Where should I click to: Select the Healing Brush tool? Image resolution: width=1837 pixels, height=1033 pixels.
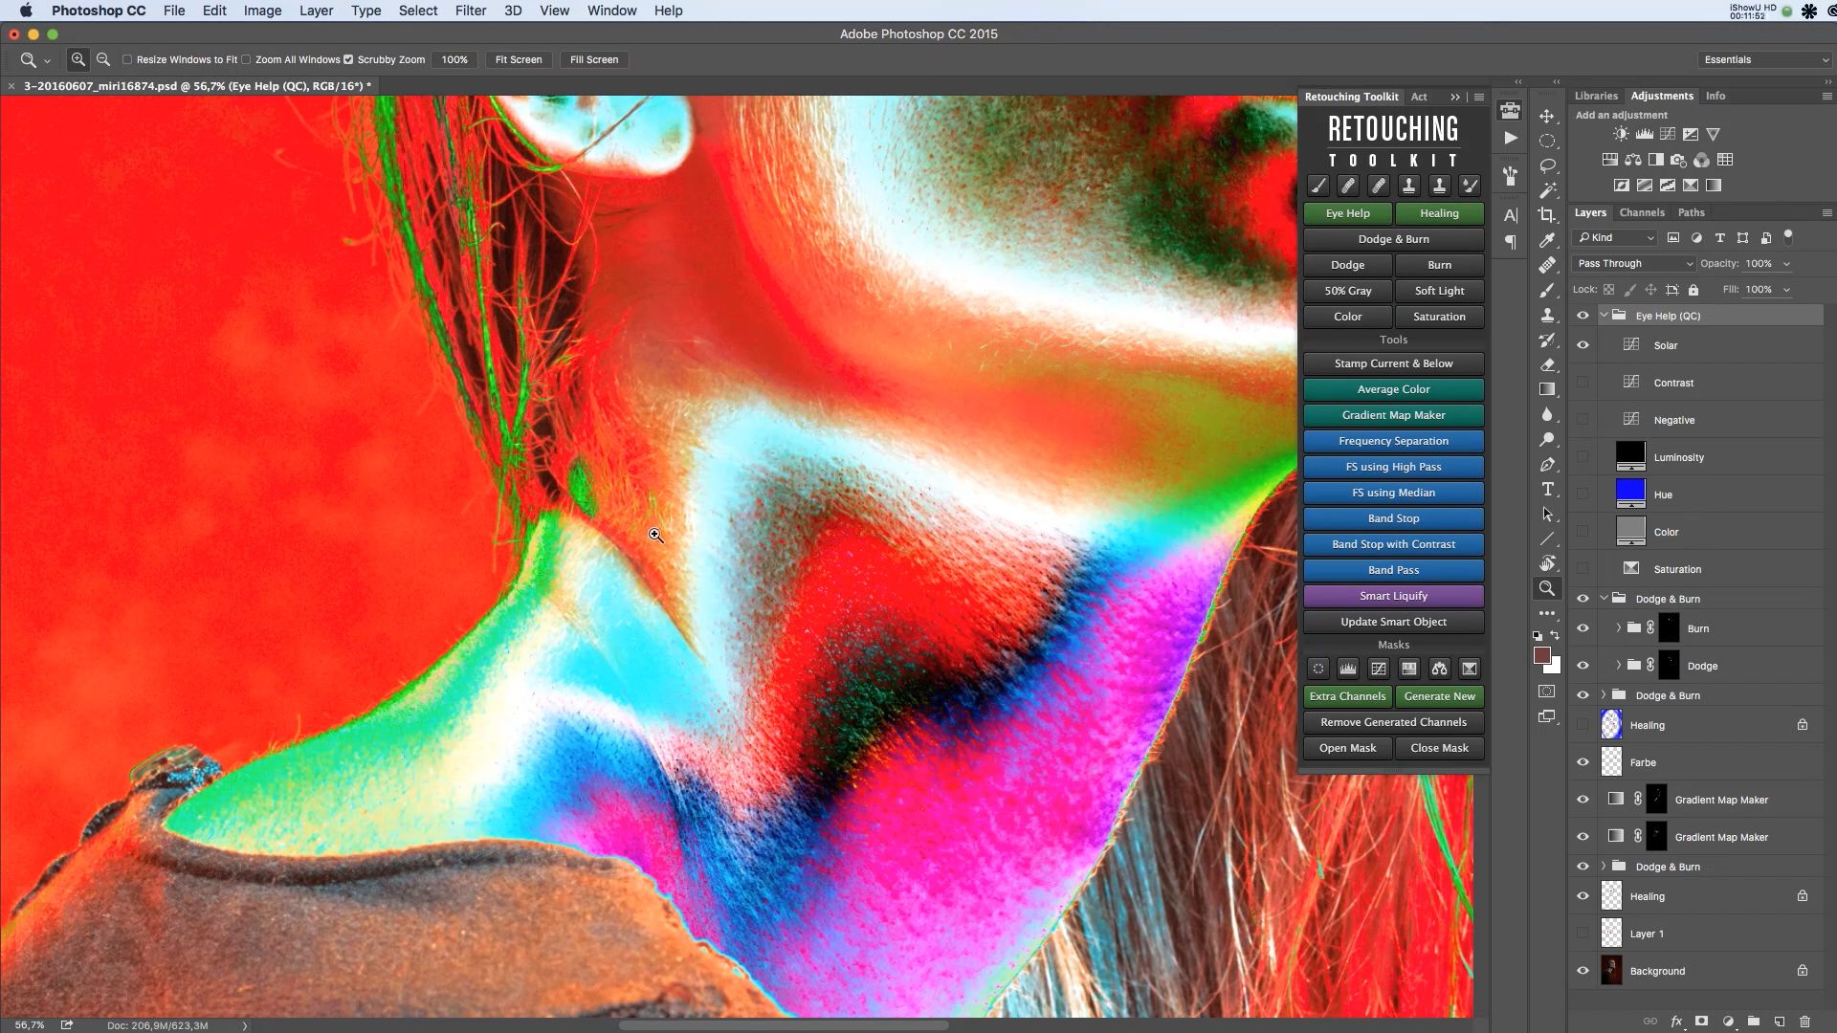1547,265
